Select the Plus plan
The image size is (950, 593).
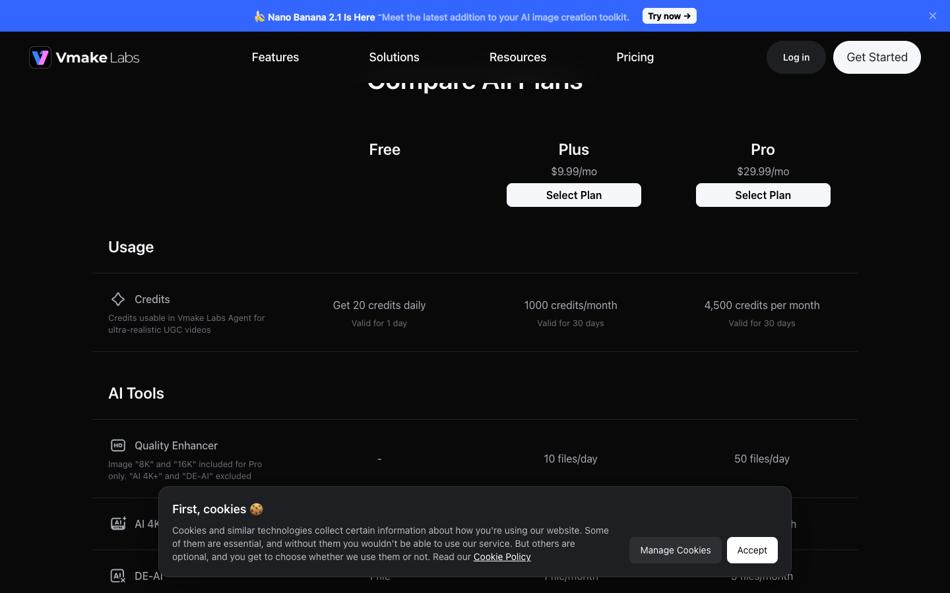click(574, 195)
